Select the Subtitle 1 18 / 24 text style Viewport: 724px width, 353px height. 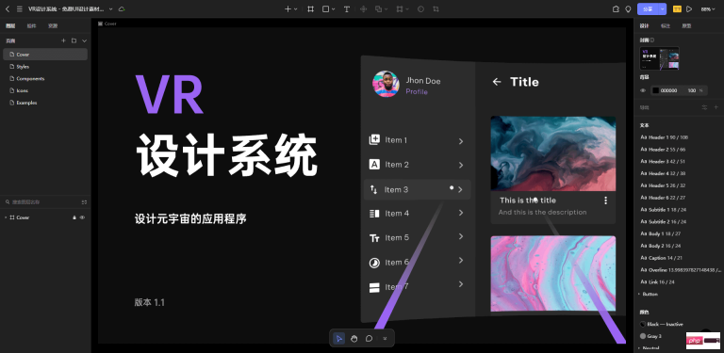(663, 209)
